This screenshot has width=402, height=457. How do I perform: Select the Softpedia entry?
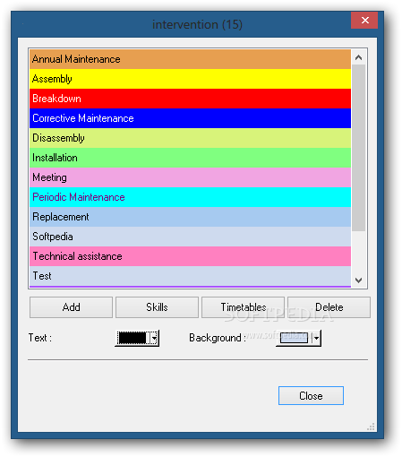click(190, 237)
